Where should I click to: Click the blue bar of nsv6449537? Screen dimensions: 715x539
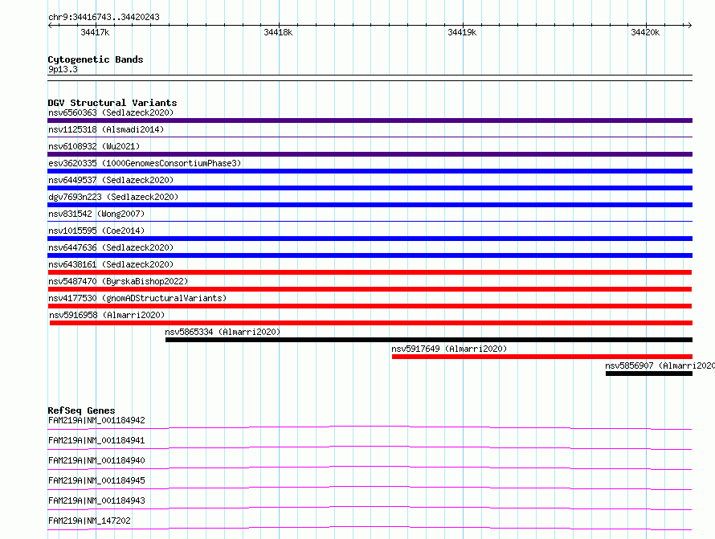(370, 188)
